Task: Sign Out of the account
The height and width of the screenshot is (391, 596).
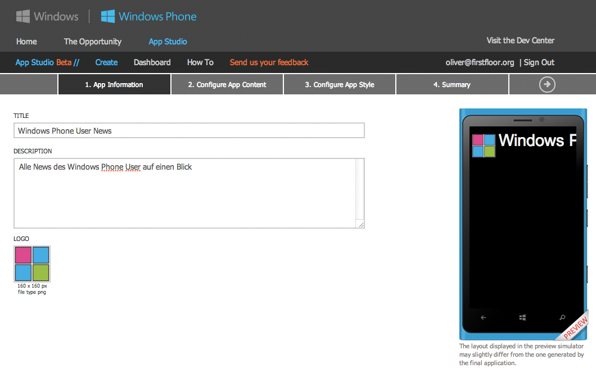Action: [539, 62]
